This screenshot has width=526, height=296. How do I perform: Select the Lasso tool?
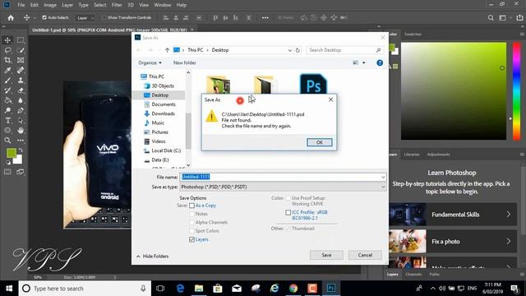(7, 50)
